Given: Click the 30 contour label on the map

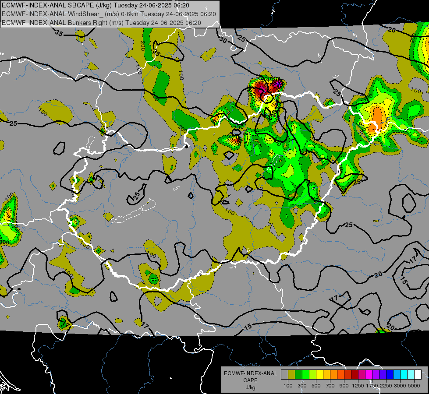Looking at the screenshot, I should pyautogui.click(x=223, y=40).
